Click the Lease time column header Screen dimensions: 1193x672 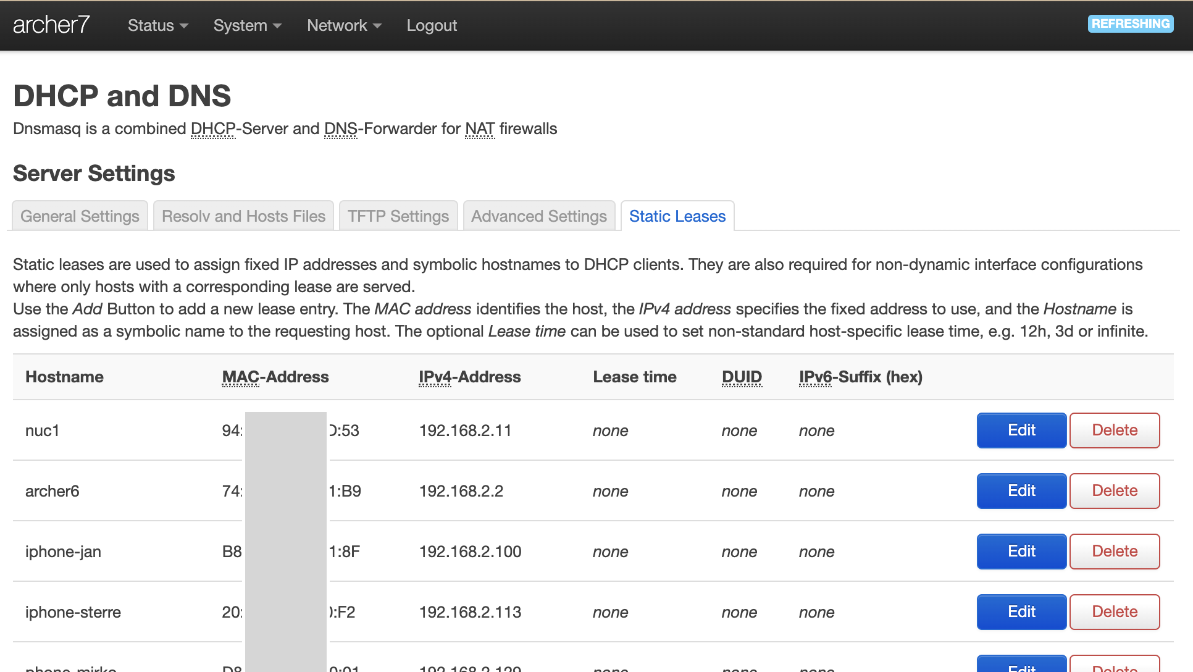(635, 377)
